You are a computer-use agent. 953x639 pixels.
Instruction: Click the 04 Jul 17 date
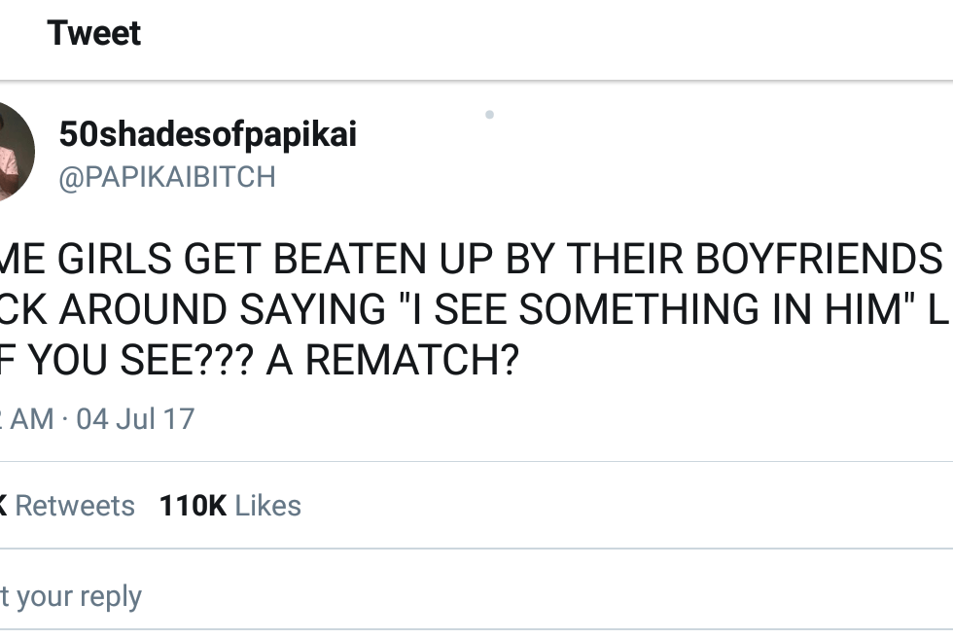tap(135, 419)
